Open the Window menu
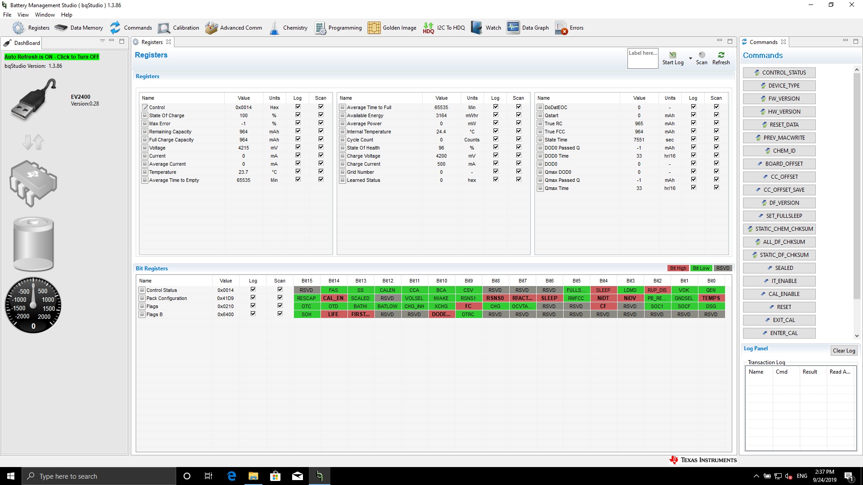 44,15
